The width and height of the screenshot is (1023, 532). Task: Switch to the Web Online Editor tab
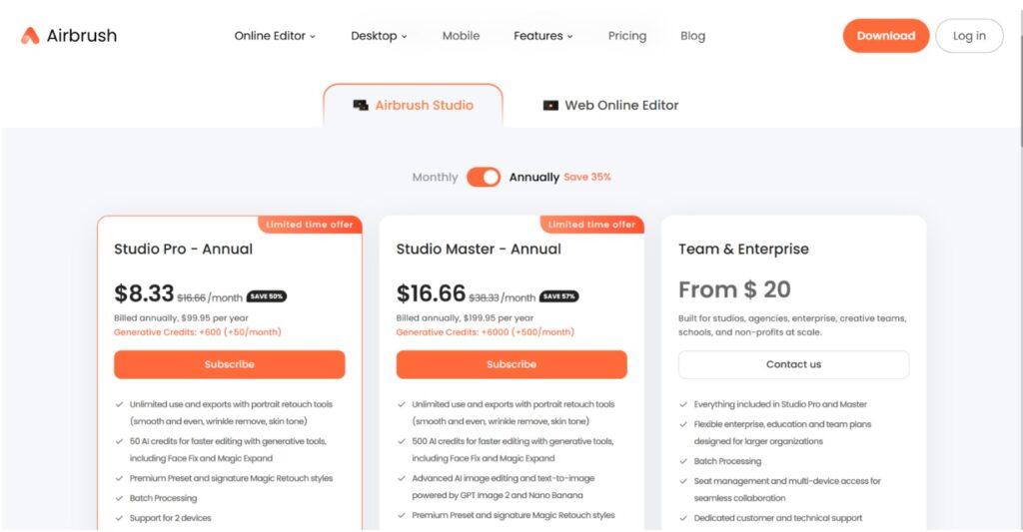(610, 105)
